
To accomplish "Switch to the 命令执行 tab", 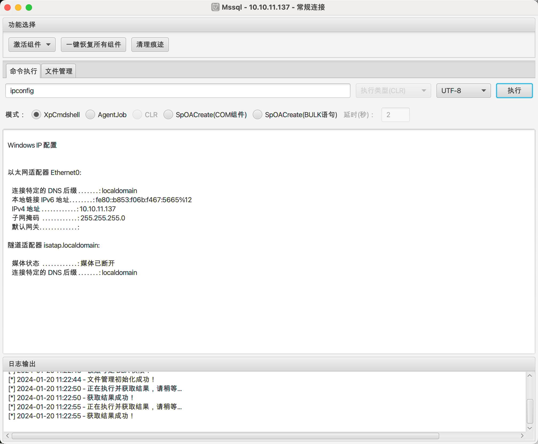I will pos(24,71).
